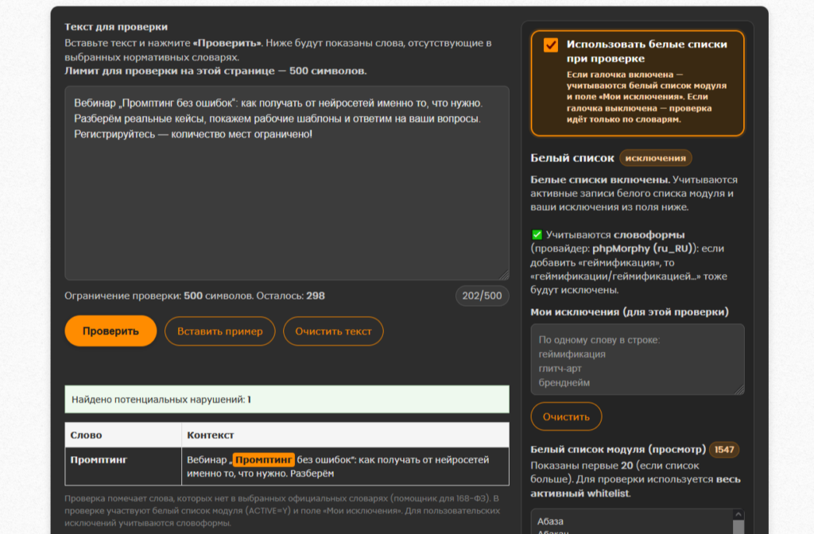Click the found violations result banner
The height and width of the screenshot is (534, 814).
[286, 399]
